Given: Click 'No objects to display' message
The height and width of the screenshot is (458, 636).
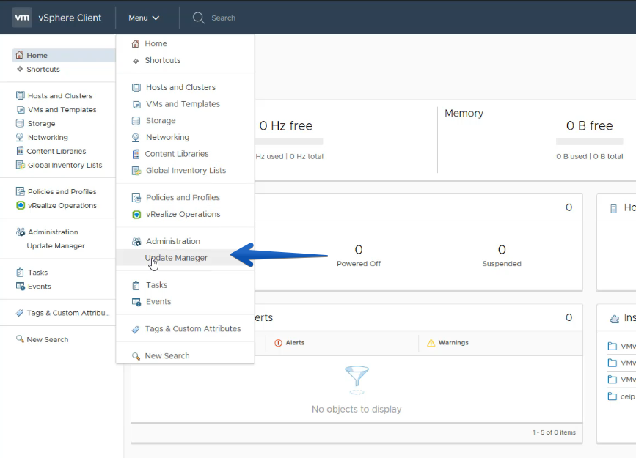Looking at the screenshot, I should pos(357,410).
